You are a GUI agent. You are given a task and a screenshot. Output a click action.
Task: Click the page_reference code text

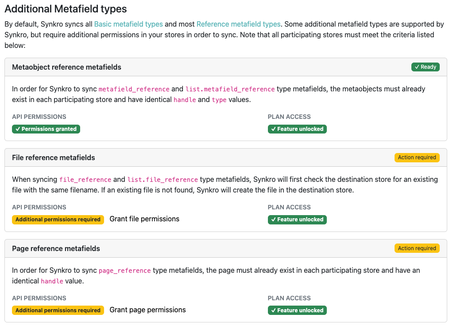(x=125, y=271)
